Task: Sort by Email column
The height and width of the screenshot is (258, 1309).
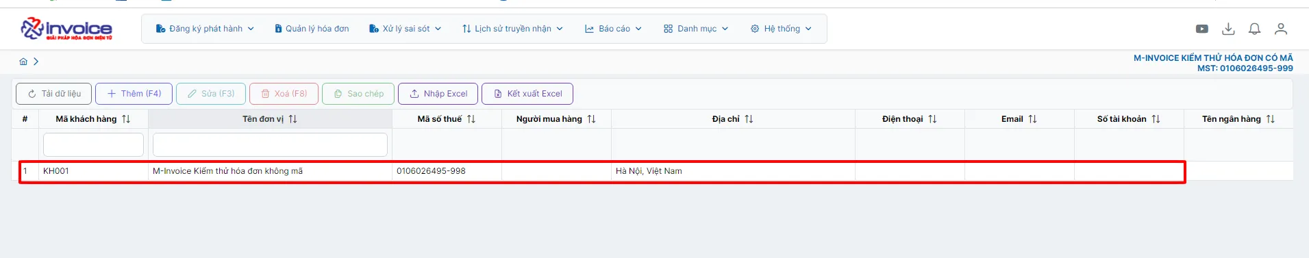Action: point(1033,119)
